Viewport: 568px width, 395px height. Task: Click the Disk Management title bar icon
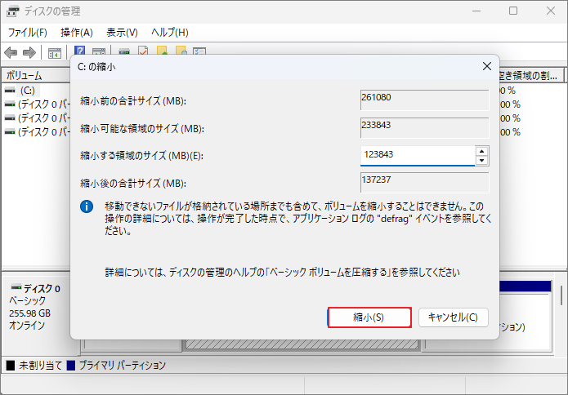point(12,11)
